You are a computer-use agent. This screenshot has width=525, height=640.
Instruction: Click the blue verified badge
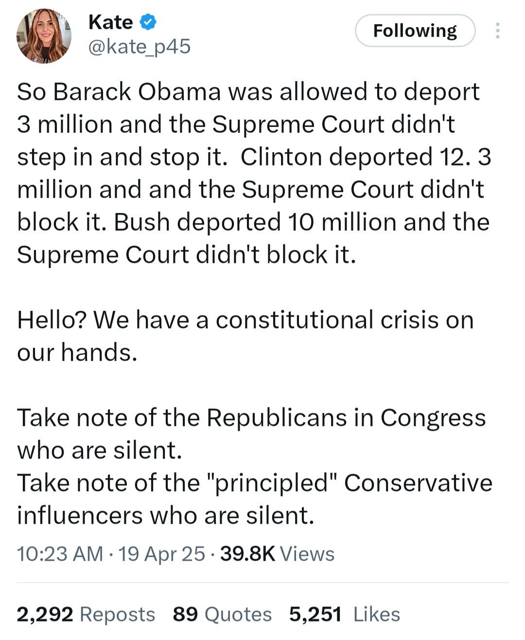tap(148, 22)
